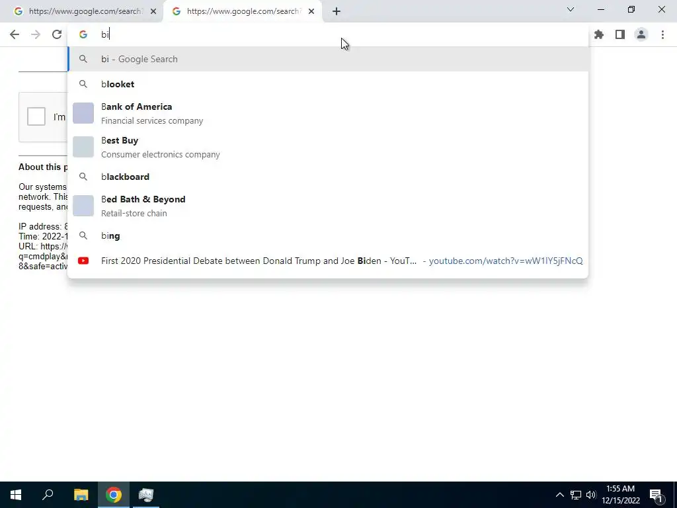Open taskbar search magnifier
Viewport: 677px width, 508px height.
pyautogui.click(x=48, y=495)
